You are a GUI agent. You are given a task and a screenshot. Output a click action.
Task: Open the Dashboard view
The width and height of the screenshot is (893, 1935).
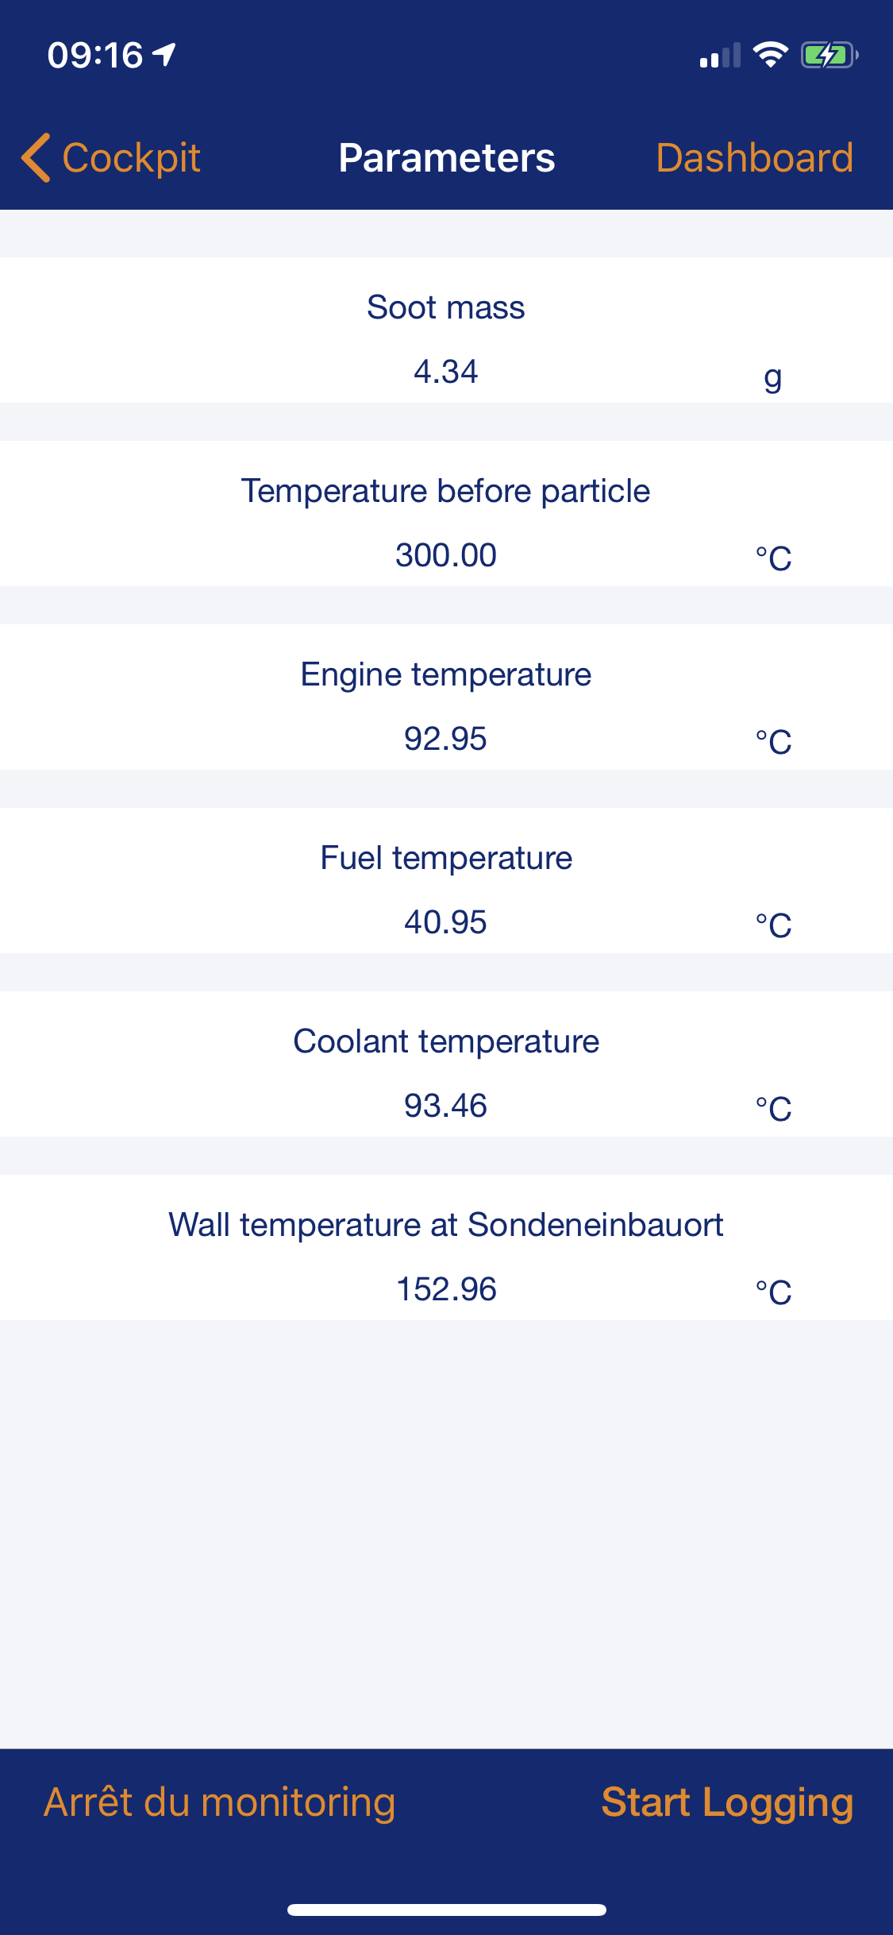tap(754, 157)
